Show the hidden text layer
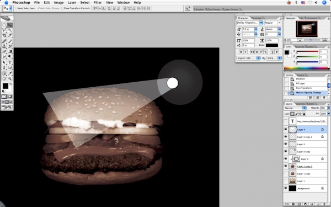Image resolution: width=331 pixels, height=207 pixels. click(x=286, y=121)
